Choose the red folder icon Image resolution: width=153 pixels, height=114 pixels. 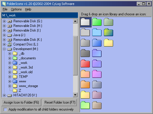[x=85, y=64]
